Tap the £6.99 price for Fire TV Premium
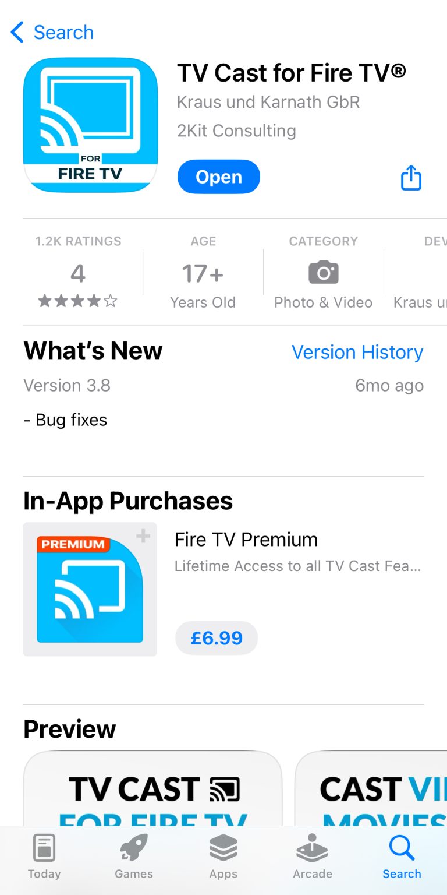 tap(216, 637)
